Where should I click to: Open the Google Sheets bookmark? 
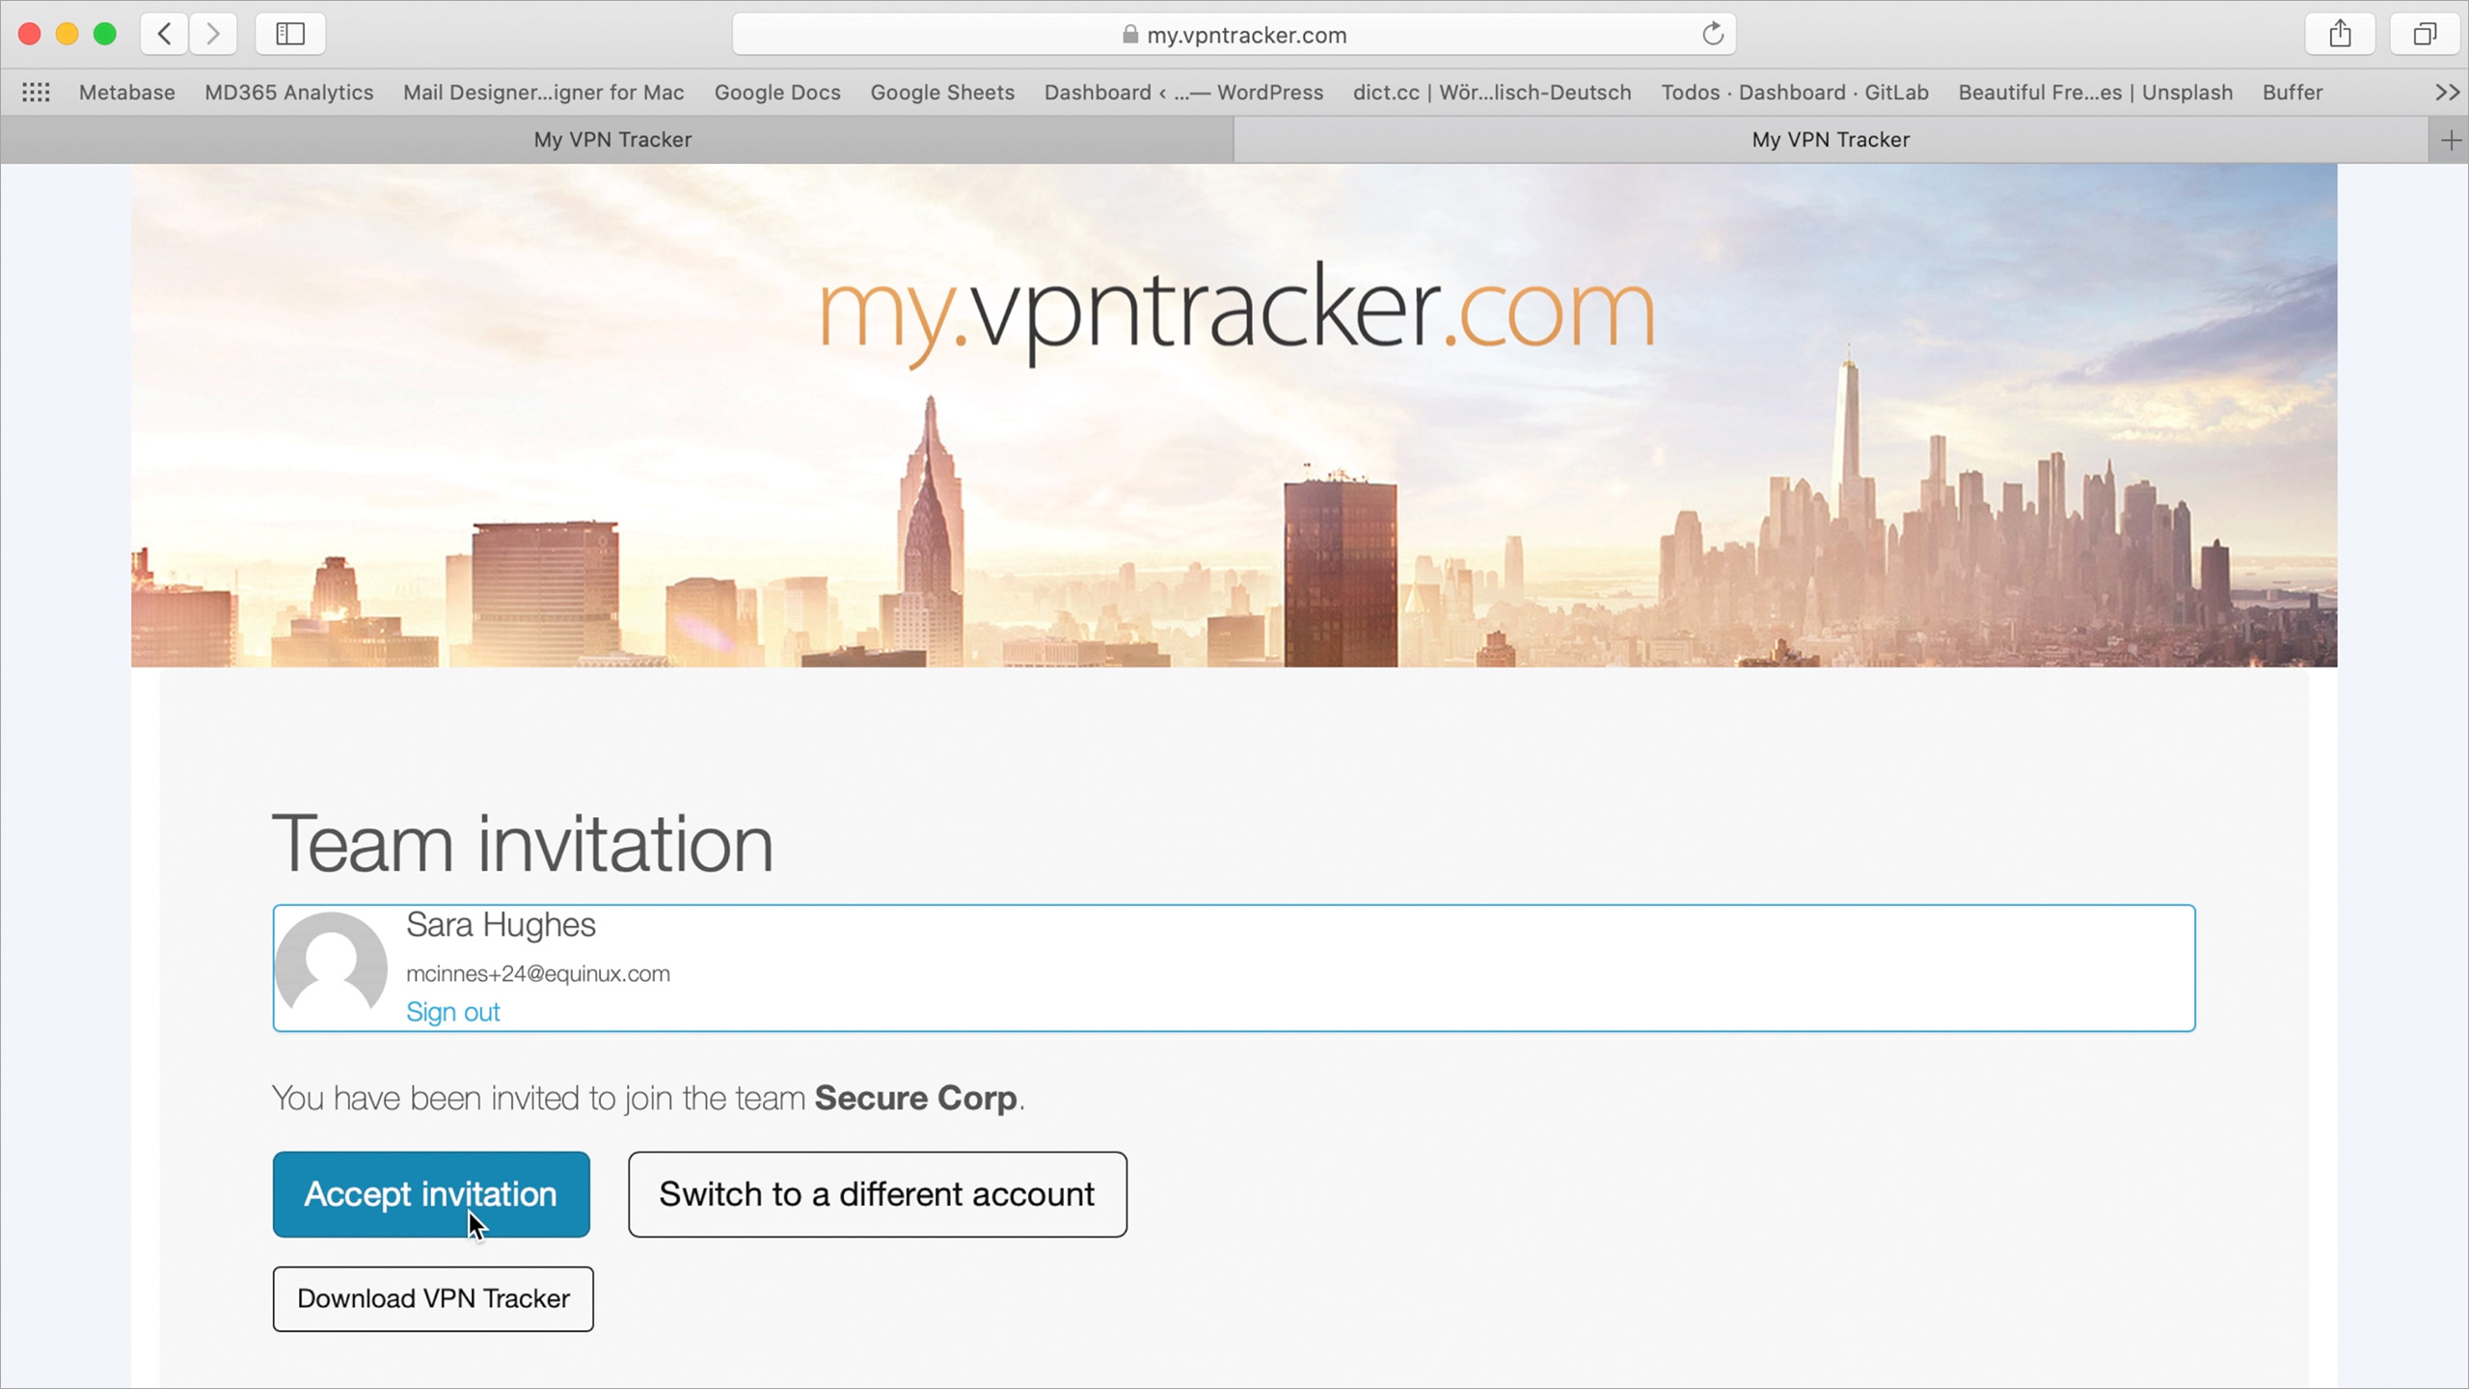click(x=942, y=93)
